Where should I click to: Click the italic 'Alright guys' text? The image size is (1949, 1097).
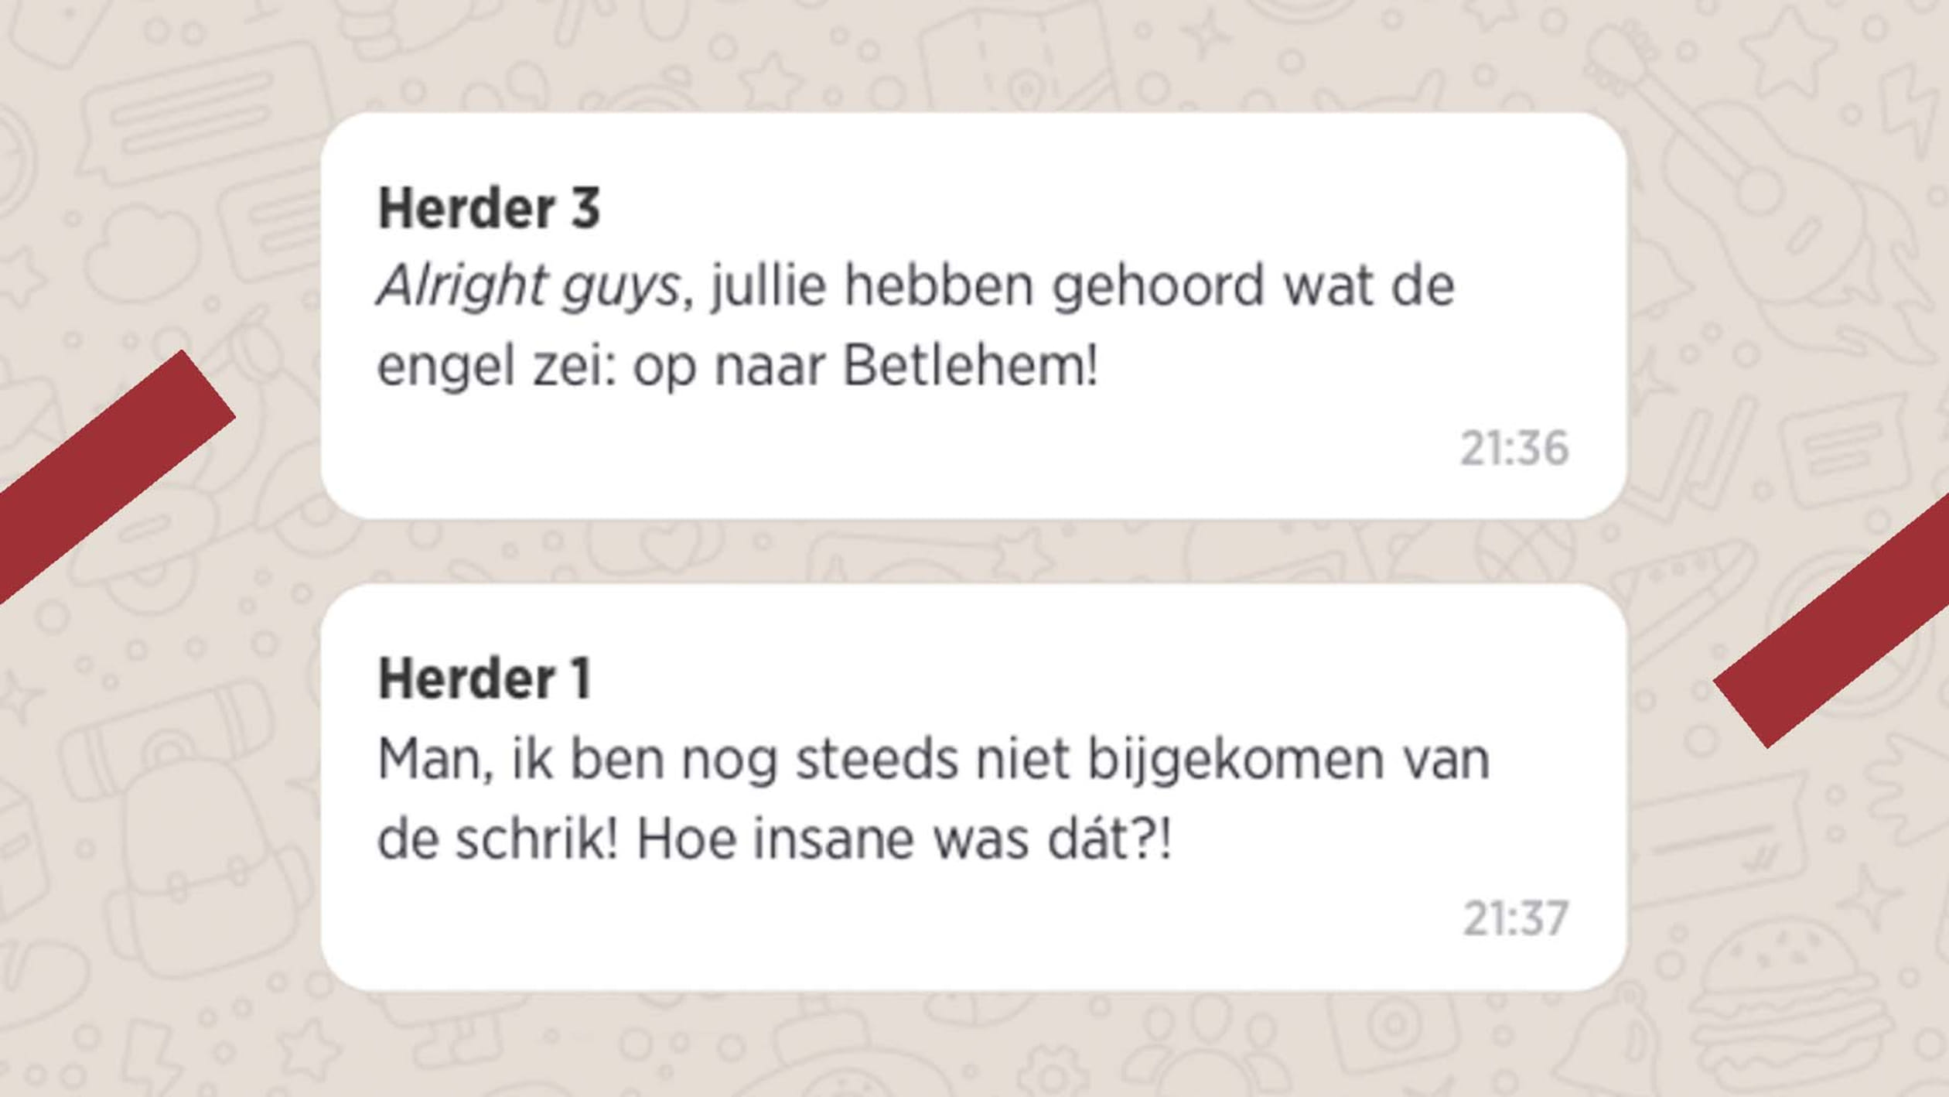tap(528, 288)
